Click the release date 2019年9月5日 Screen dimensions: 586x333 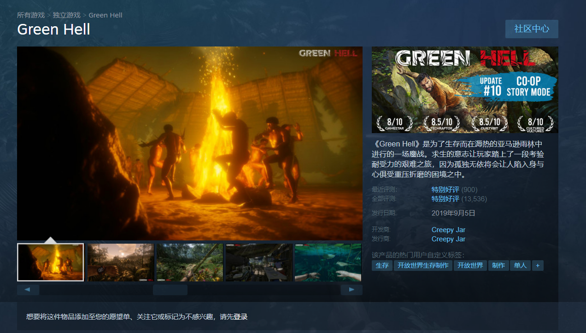tap(453, 213)
